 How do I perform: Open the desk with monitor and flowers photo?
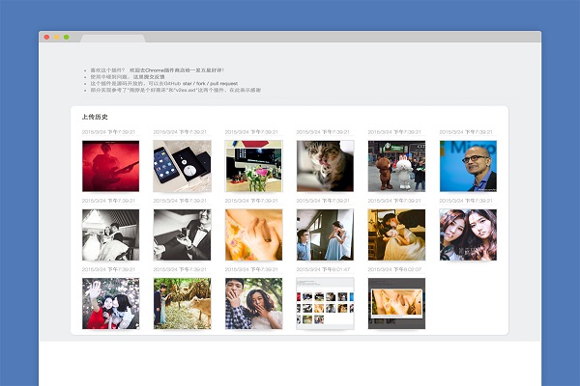253,166
